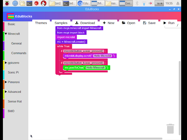This screenshot has width=187, height=140.
Task: Open the Mathematica red spiky icon
Action: (36, 3)
